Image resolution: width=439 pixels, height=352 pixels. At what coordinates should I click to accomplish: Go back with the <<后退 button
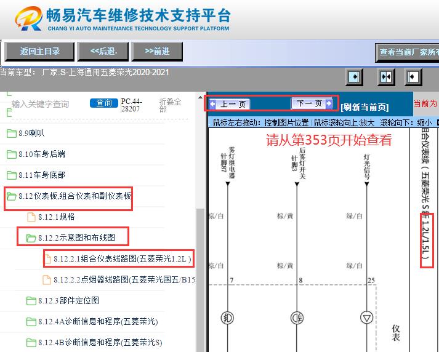point(103,52)
